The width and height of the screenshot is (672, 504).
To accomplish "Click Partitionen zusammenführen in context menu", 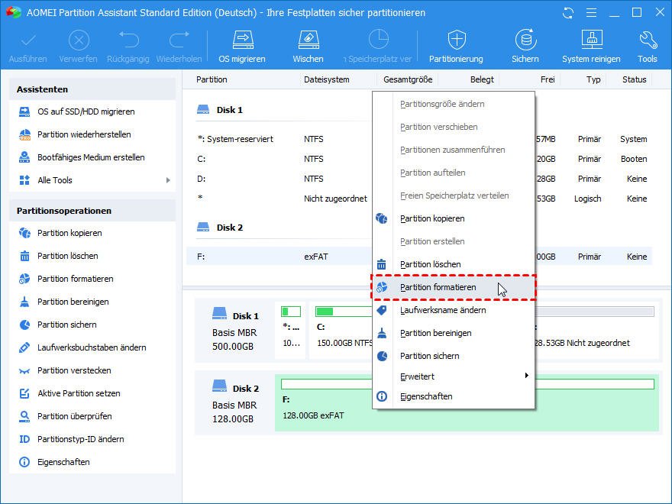I will 454,150.
